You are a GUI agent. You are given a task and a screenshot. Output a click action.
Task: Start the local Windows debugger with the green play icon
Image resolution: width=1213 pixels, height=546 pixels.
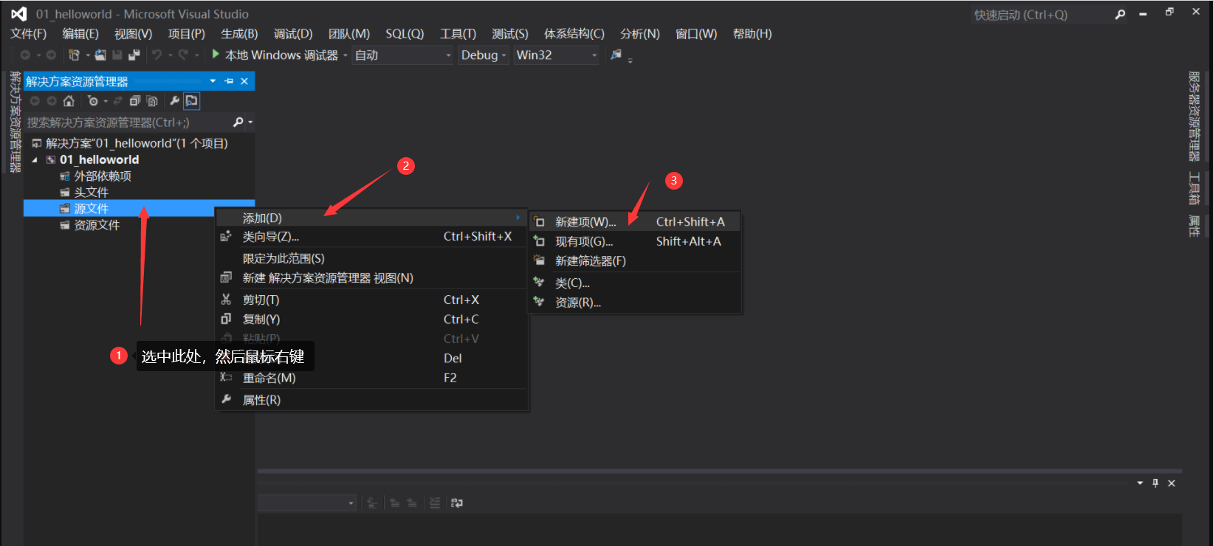tap(216, 55)
